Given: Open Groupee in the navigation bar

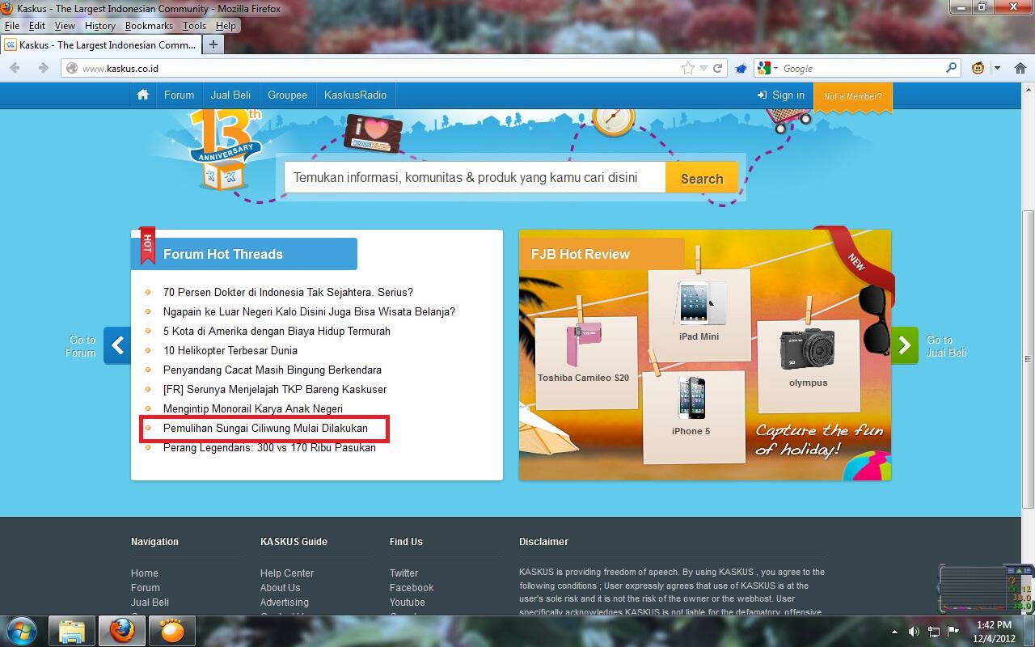Looking at the screenshot, I should click(x=287, y=95).
